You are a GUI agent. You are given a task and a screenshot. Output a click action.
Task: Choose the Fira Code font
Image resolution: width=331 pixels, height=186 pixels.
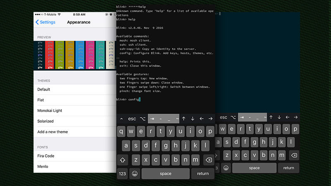pos(75,156)
